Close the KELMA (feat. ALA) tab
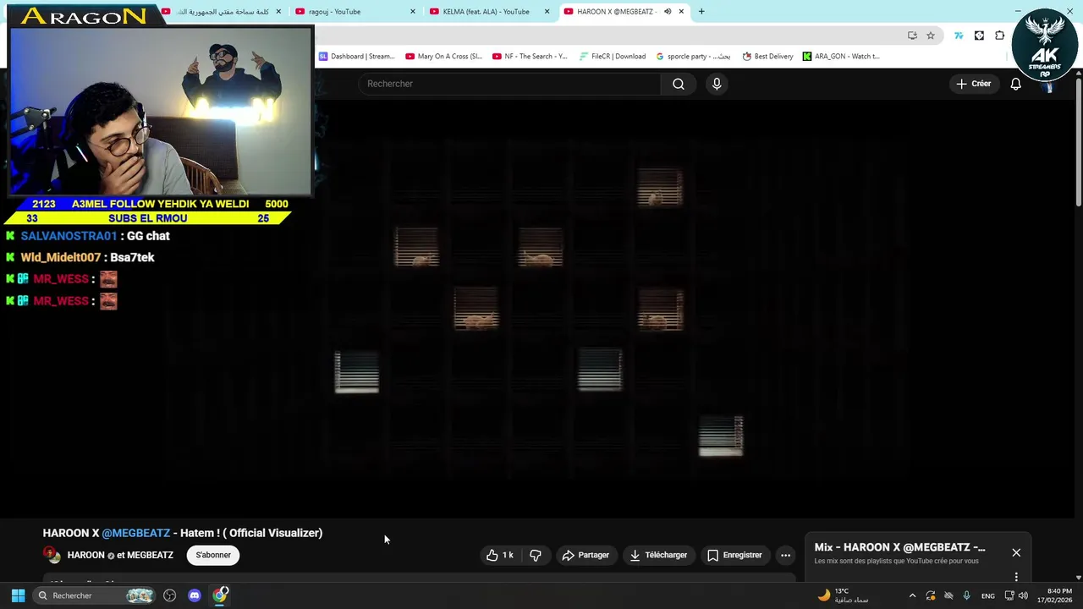This screenshot has height=609, width=1083. point(547,12)
